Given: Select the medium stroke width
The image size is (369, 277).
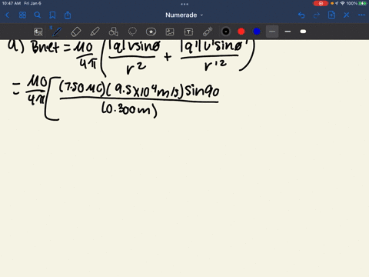Looking at the screenshot, I should pos(288,32).
